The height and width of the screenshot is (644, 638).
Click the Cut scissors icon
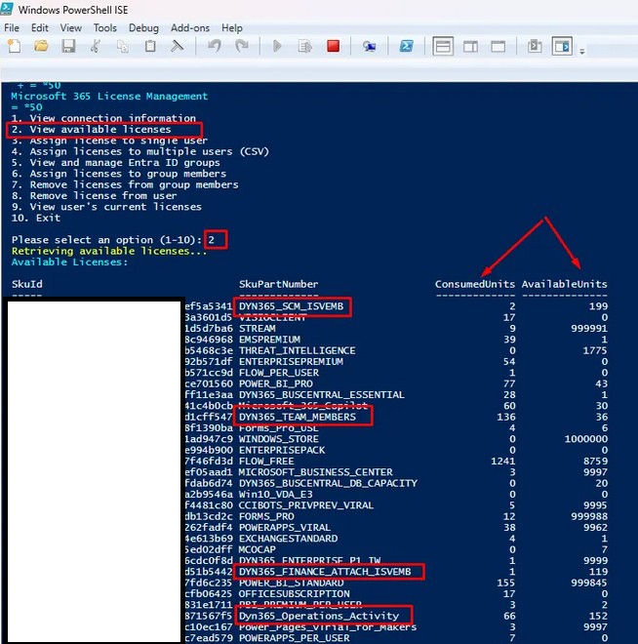coord(96,46)
